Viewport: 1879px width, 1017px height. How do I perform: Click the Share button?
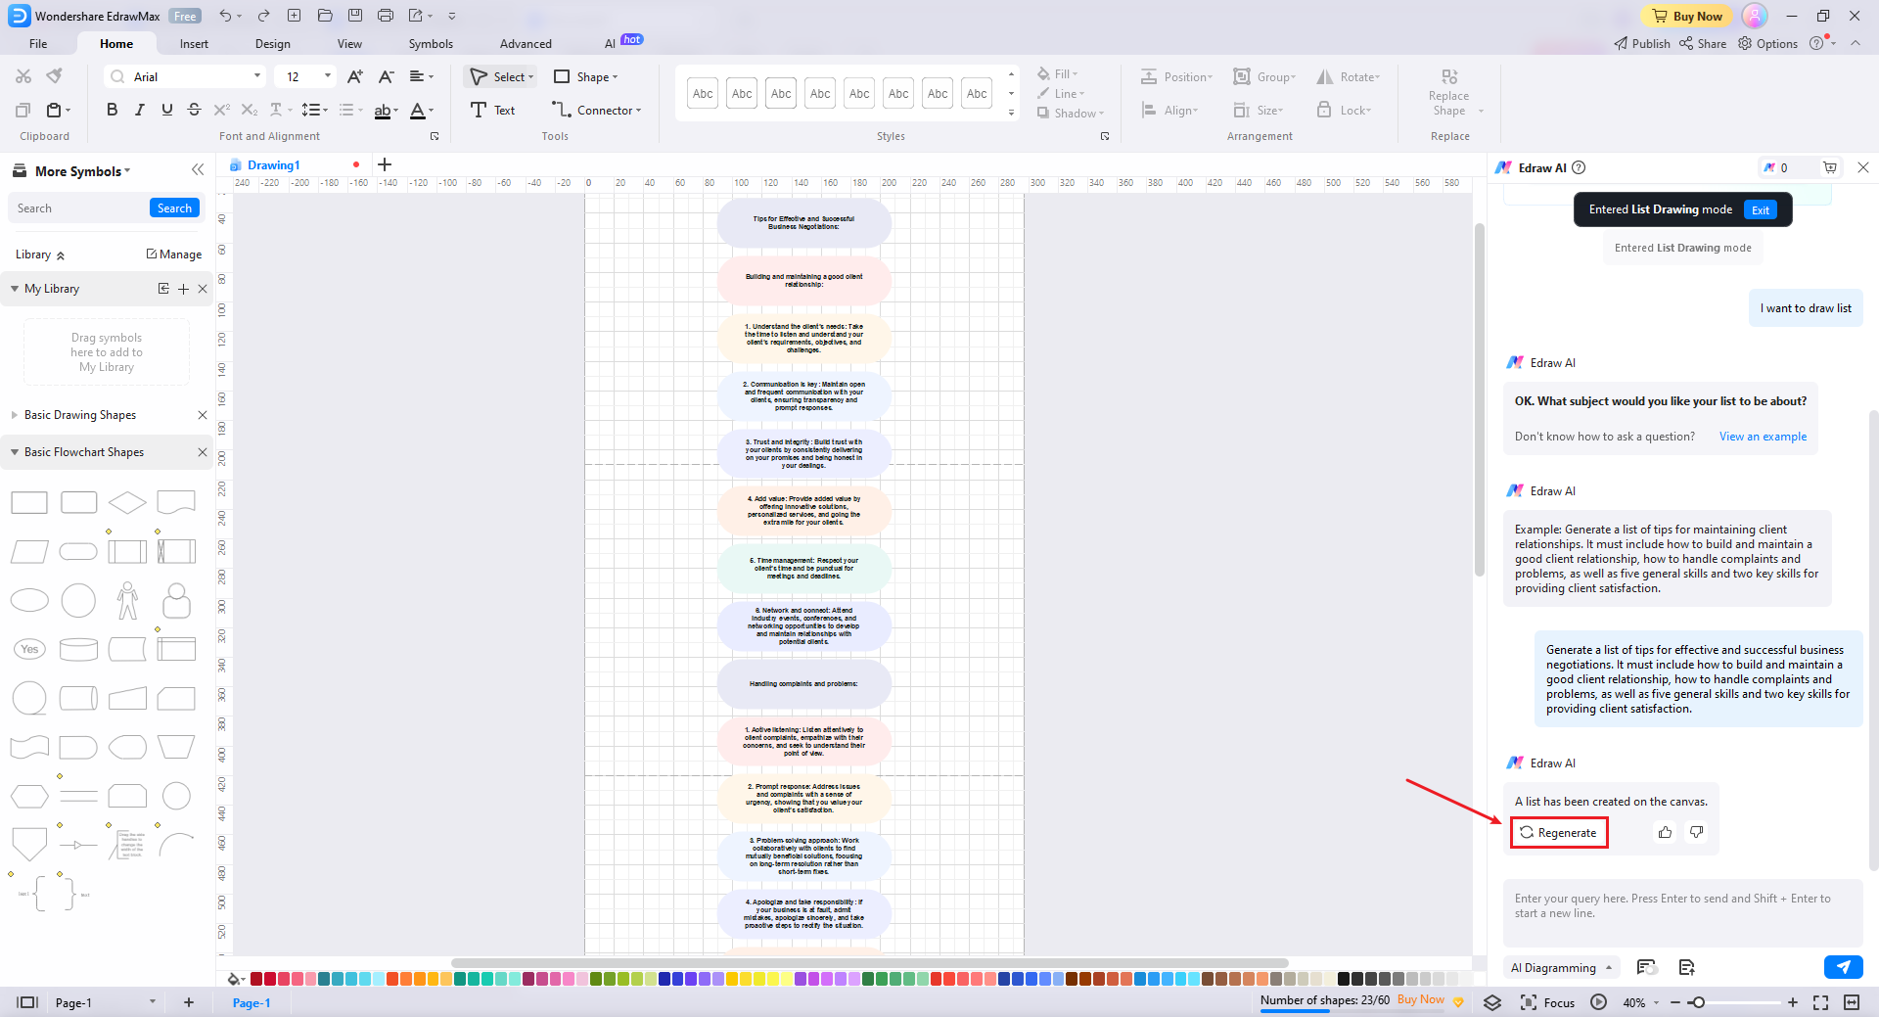pos(1703,44)
